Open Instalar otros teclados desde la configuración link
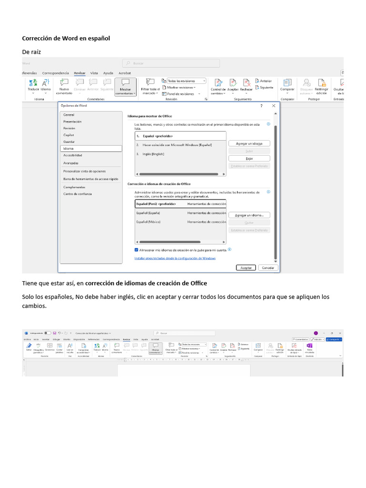 tap(175, 258)
